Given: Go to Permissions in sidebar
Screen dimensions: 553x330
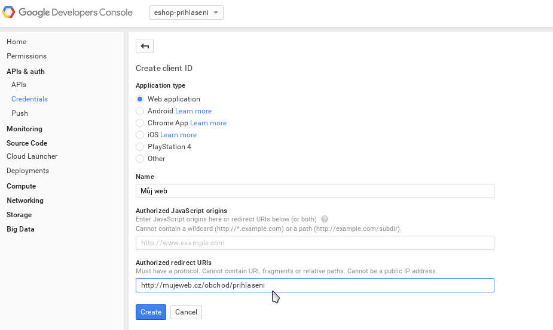Looking at the screenshot, I should point(26,56).
